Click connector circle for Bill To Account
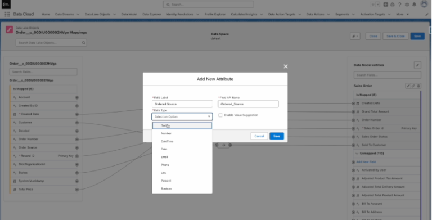 [x=353, y=204]
